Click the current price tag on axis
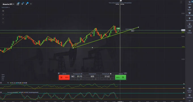Viewport: 193px width, 102px height. click(x=183, y=30)
